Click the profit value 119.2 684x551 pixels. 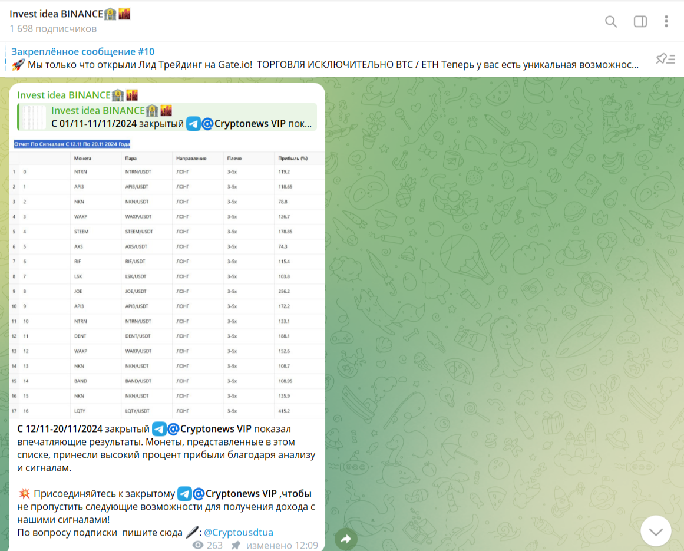pos(284,172)
